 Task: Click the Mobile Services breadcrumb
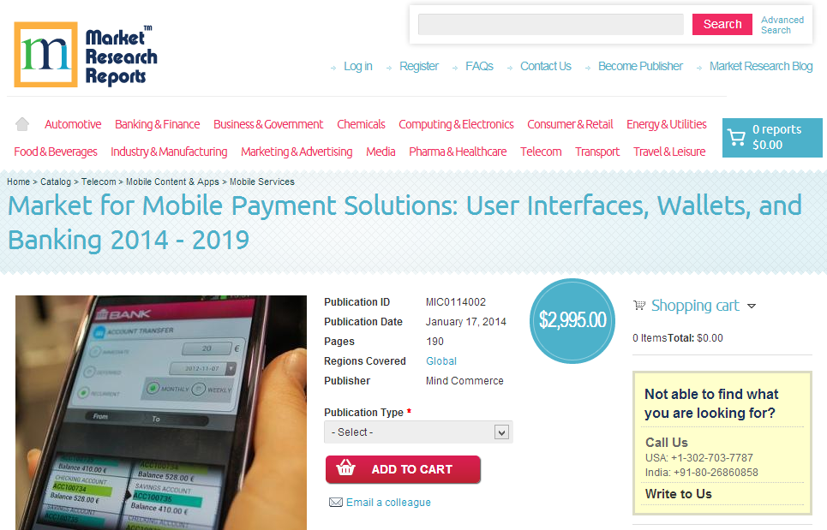[x=262, y=182]
